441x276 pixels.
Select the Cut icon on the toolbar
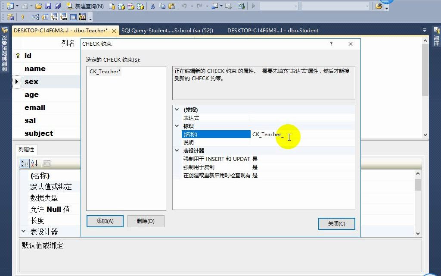point(153,6)
